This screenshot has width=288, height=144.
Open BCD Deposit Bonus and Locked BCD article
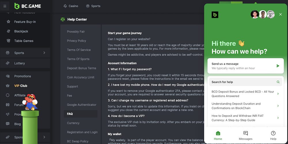(x=246, y=94)
